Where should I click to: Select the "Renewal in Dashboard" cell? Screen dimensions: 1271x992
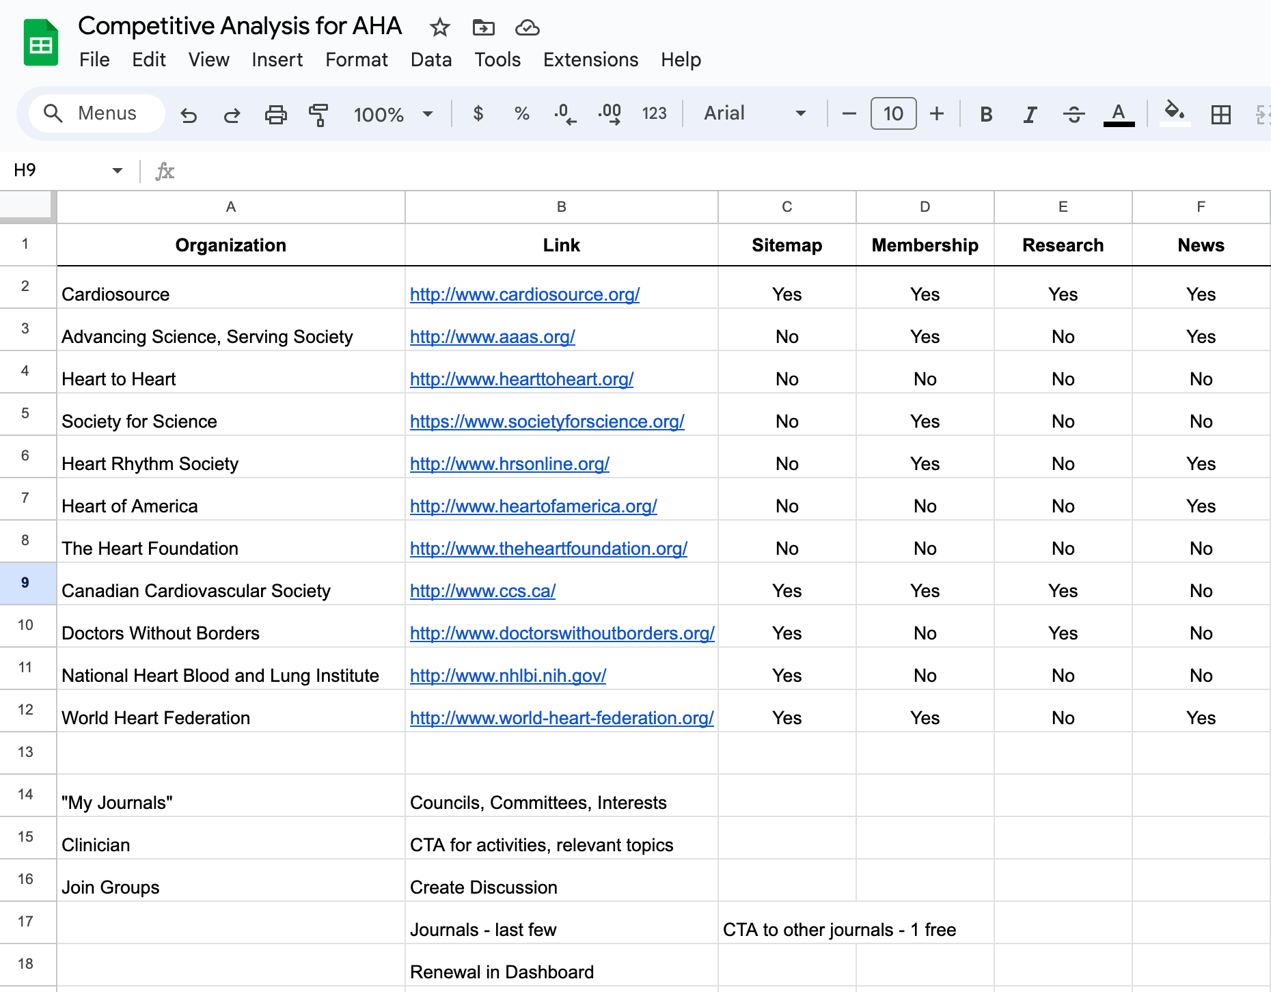coord(562,965)
